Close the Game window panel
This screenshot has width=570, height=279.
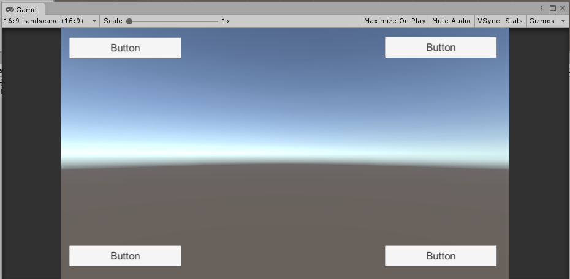tap(563, 8)
